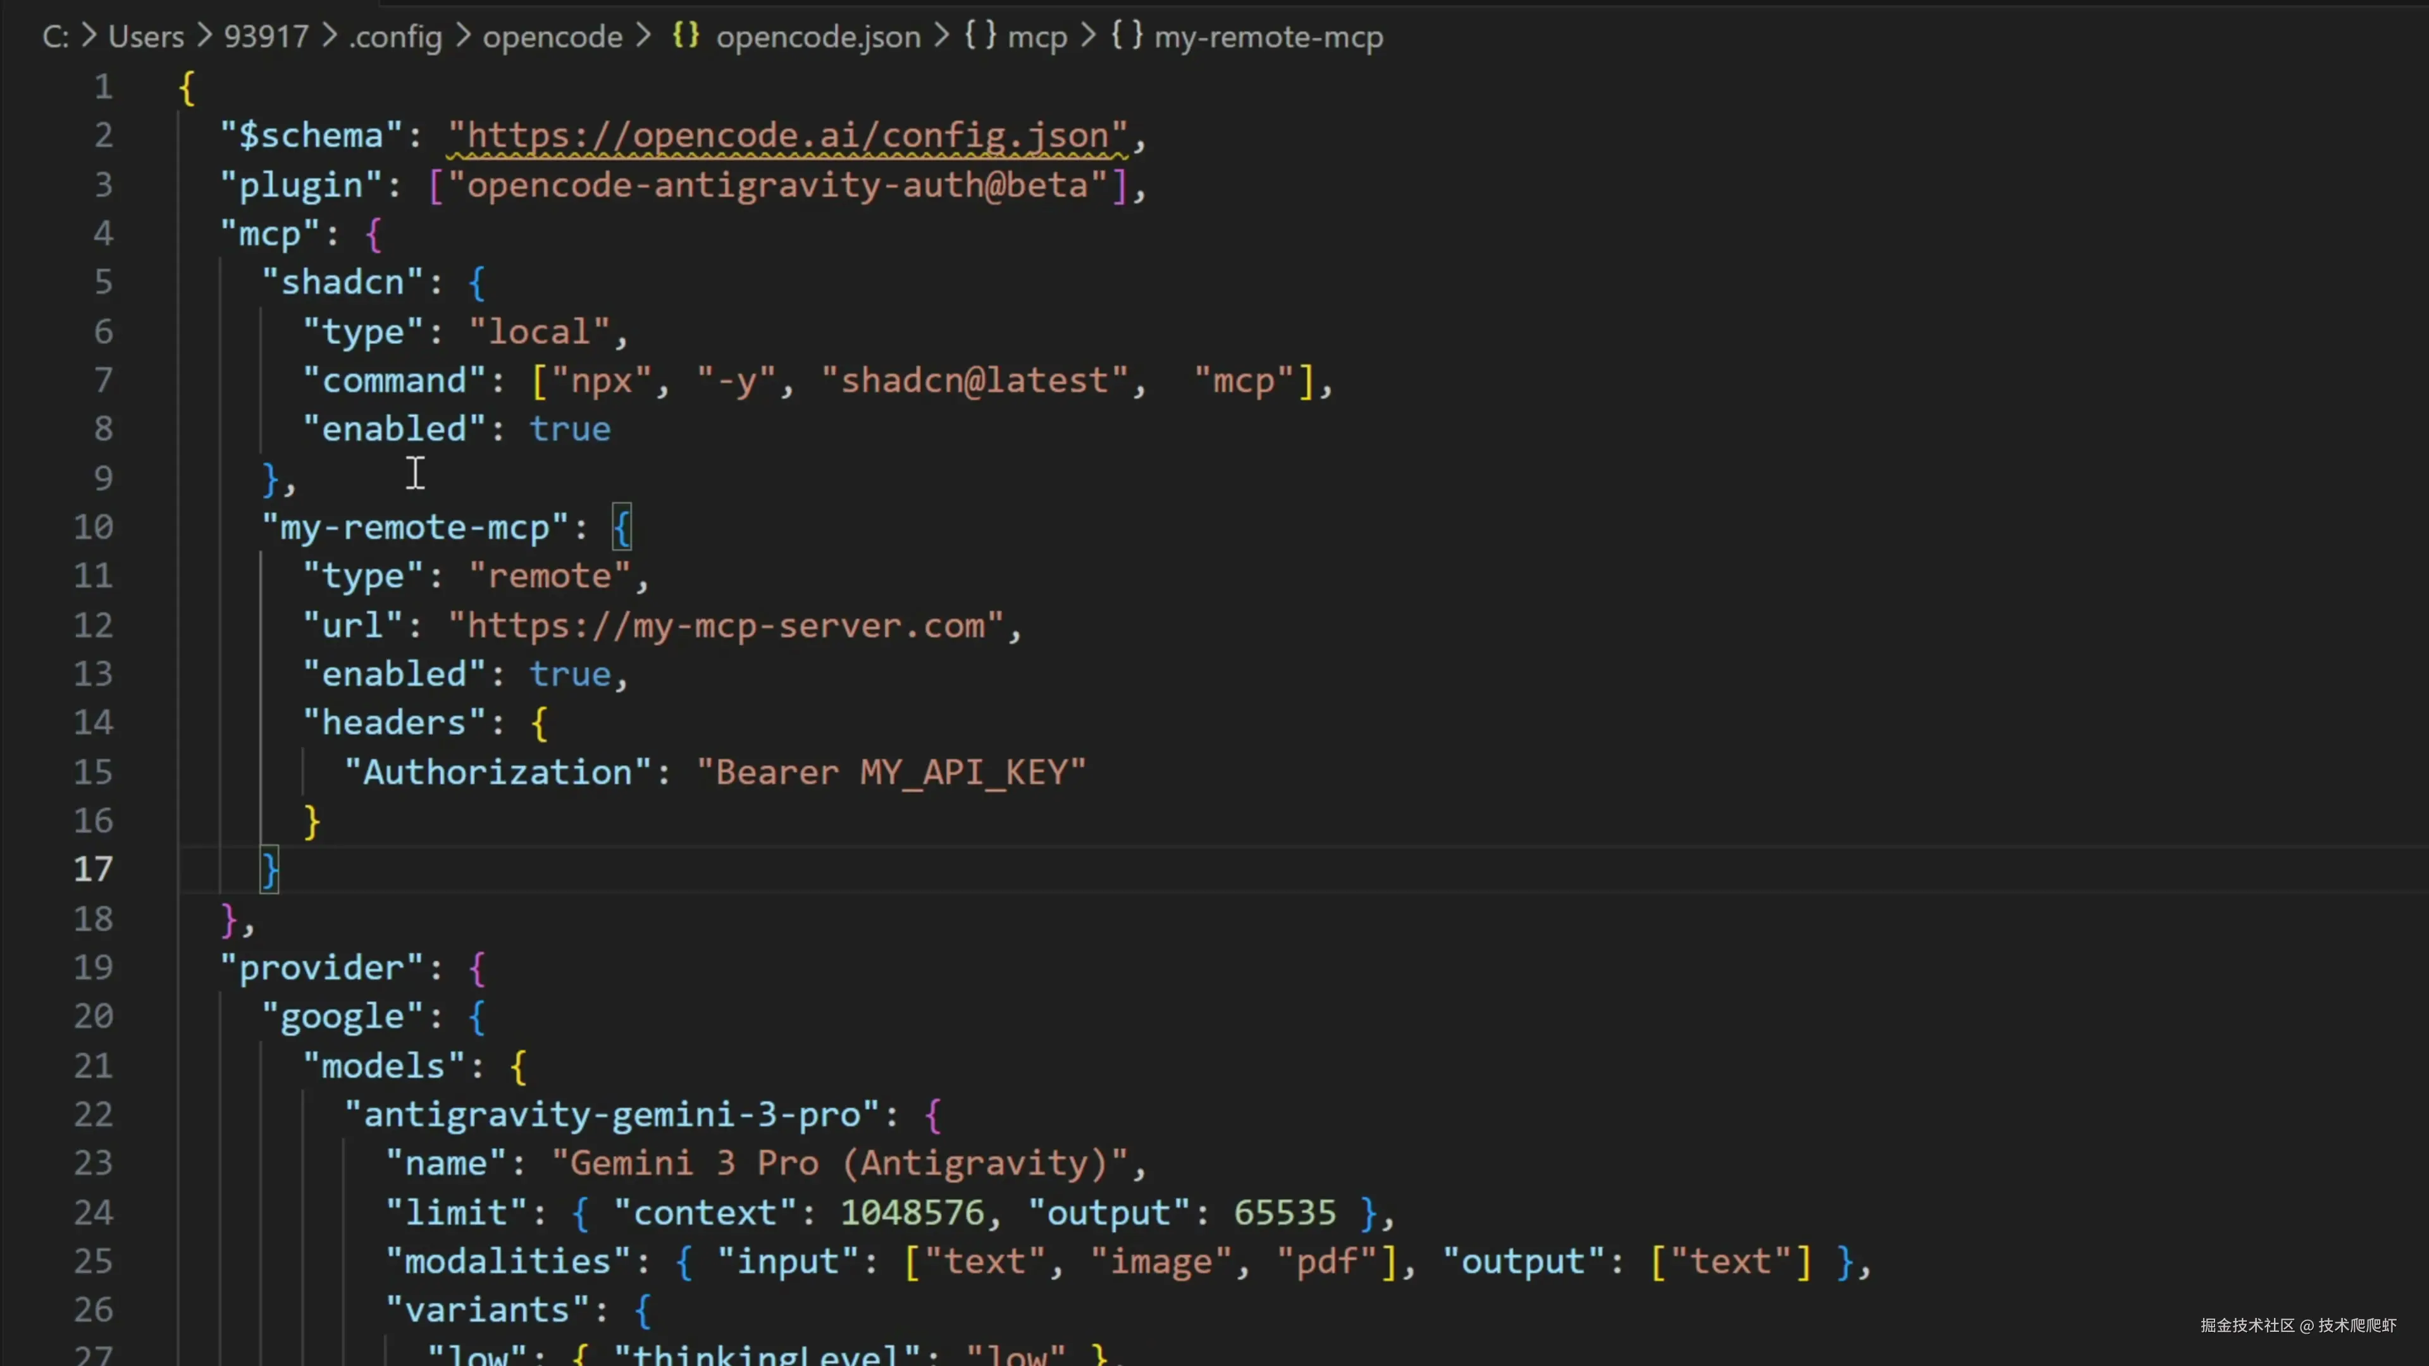Image resolution: width=2429 pixels, height=1366 pixels.
Task: Place cursor on the Bearer MY_API_KEY string
Action: (891, 773)
